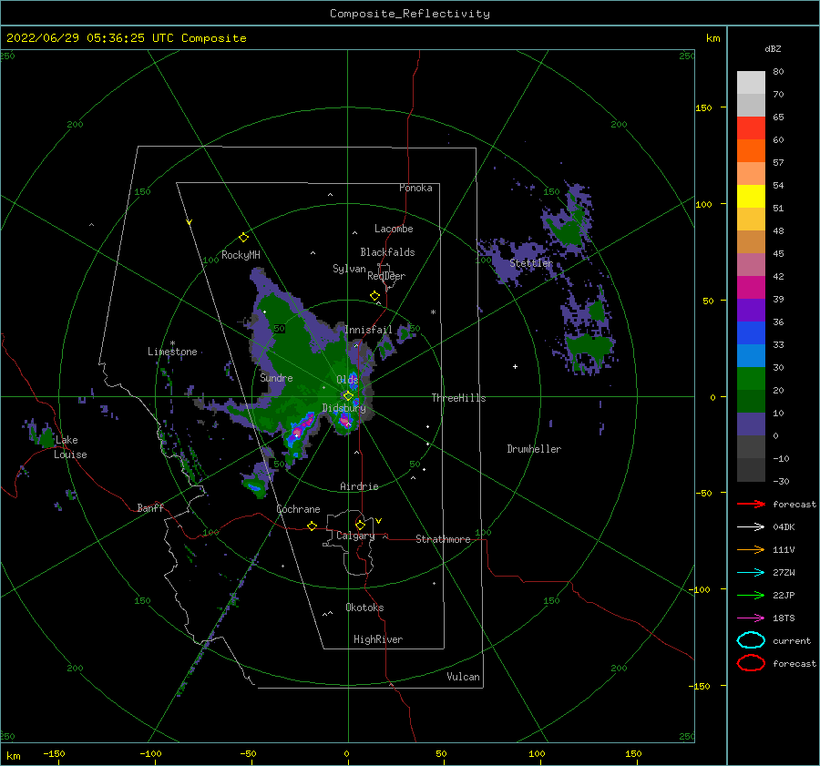Click the Ponoka town label
Viewport: 820px width, 766px height.
pyautogui.click(x=415, y=188)
